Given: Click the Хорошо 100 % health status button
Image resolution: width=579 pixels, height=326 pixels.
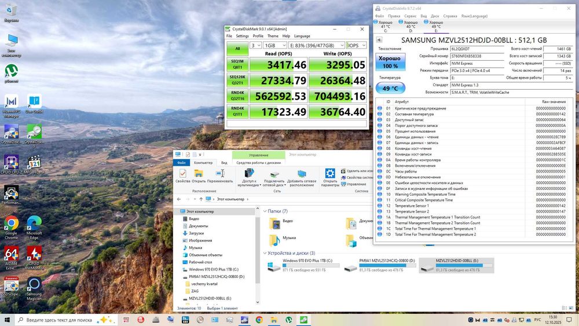Looking at the screenshot, I should click(390, 62).
